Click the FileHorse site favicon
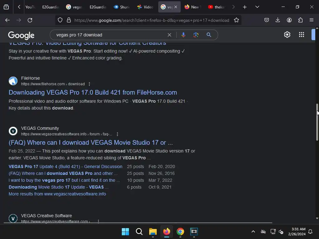This screenshot has width=319, height=239. [x=13, y=81]
